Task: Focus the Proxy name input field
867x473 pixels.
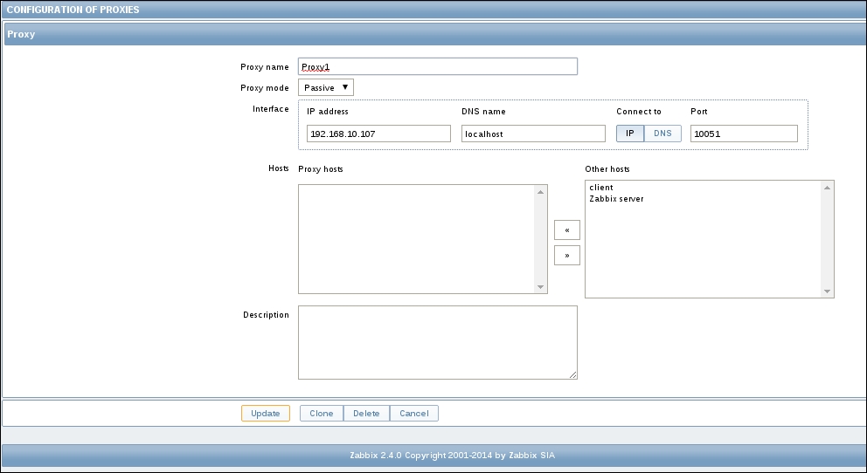Action: point(437,66)
